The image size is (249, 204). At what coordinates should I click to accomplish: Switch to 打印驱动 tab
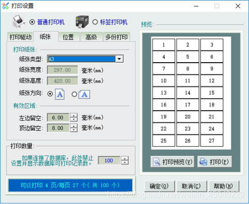(x=21, y=37)
